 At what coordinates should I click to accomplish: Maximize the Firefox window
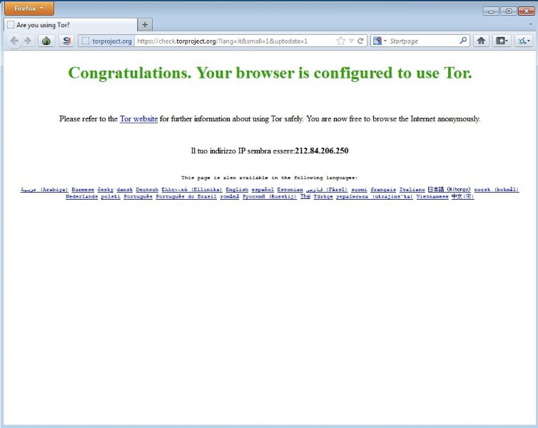[509, 11]
